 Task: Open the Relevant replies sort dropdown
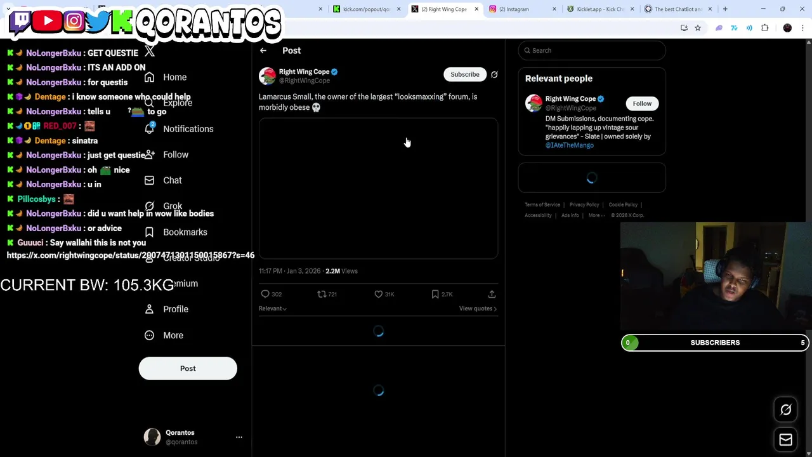pos(273,308)
